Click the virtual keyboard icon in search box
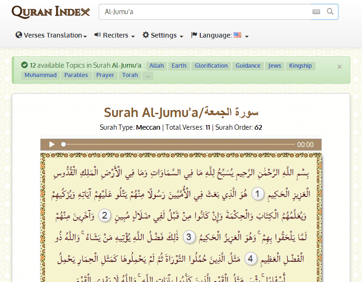Image resolution: width=362 pixels, height=282 pixels. [316, 12]
